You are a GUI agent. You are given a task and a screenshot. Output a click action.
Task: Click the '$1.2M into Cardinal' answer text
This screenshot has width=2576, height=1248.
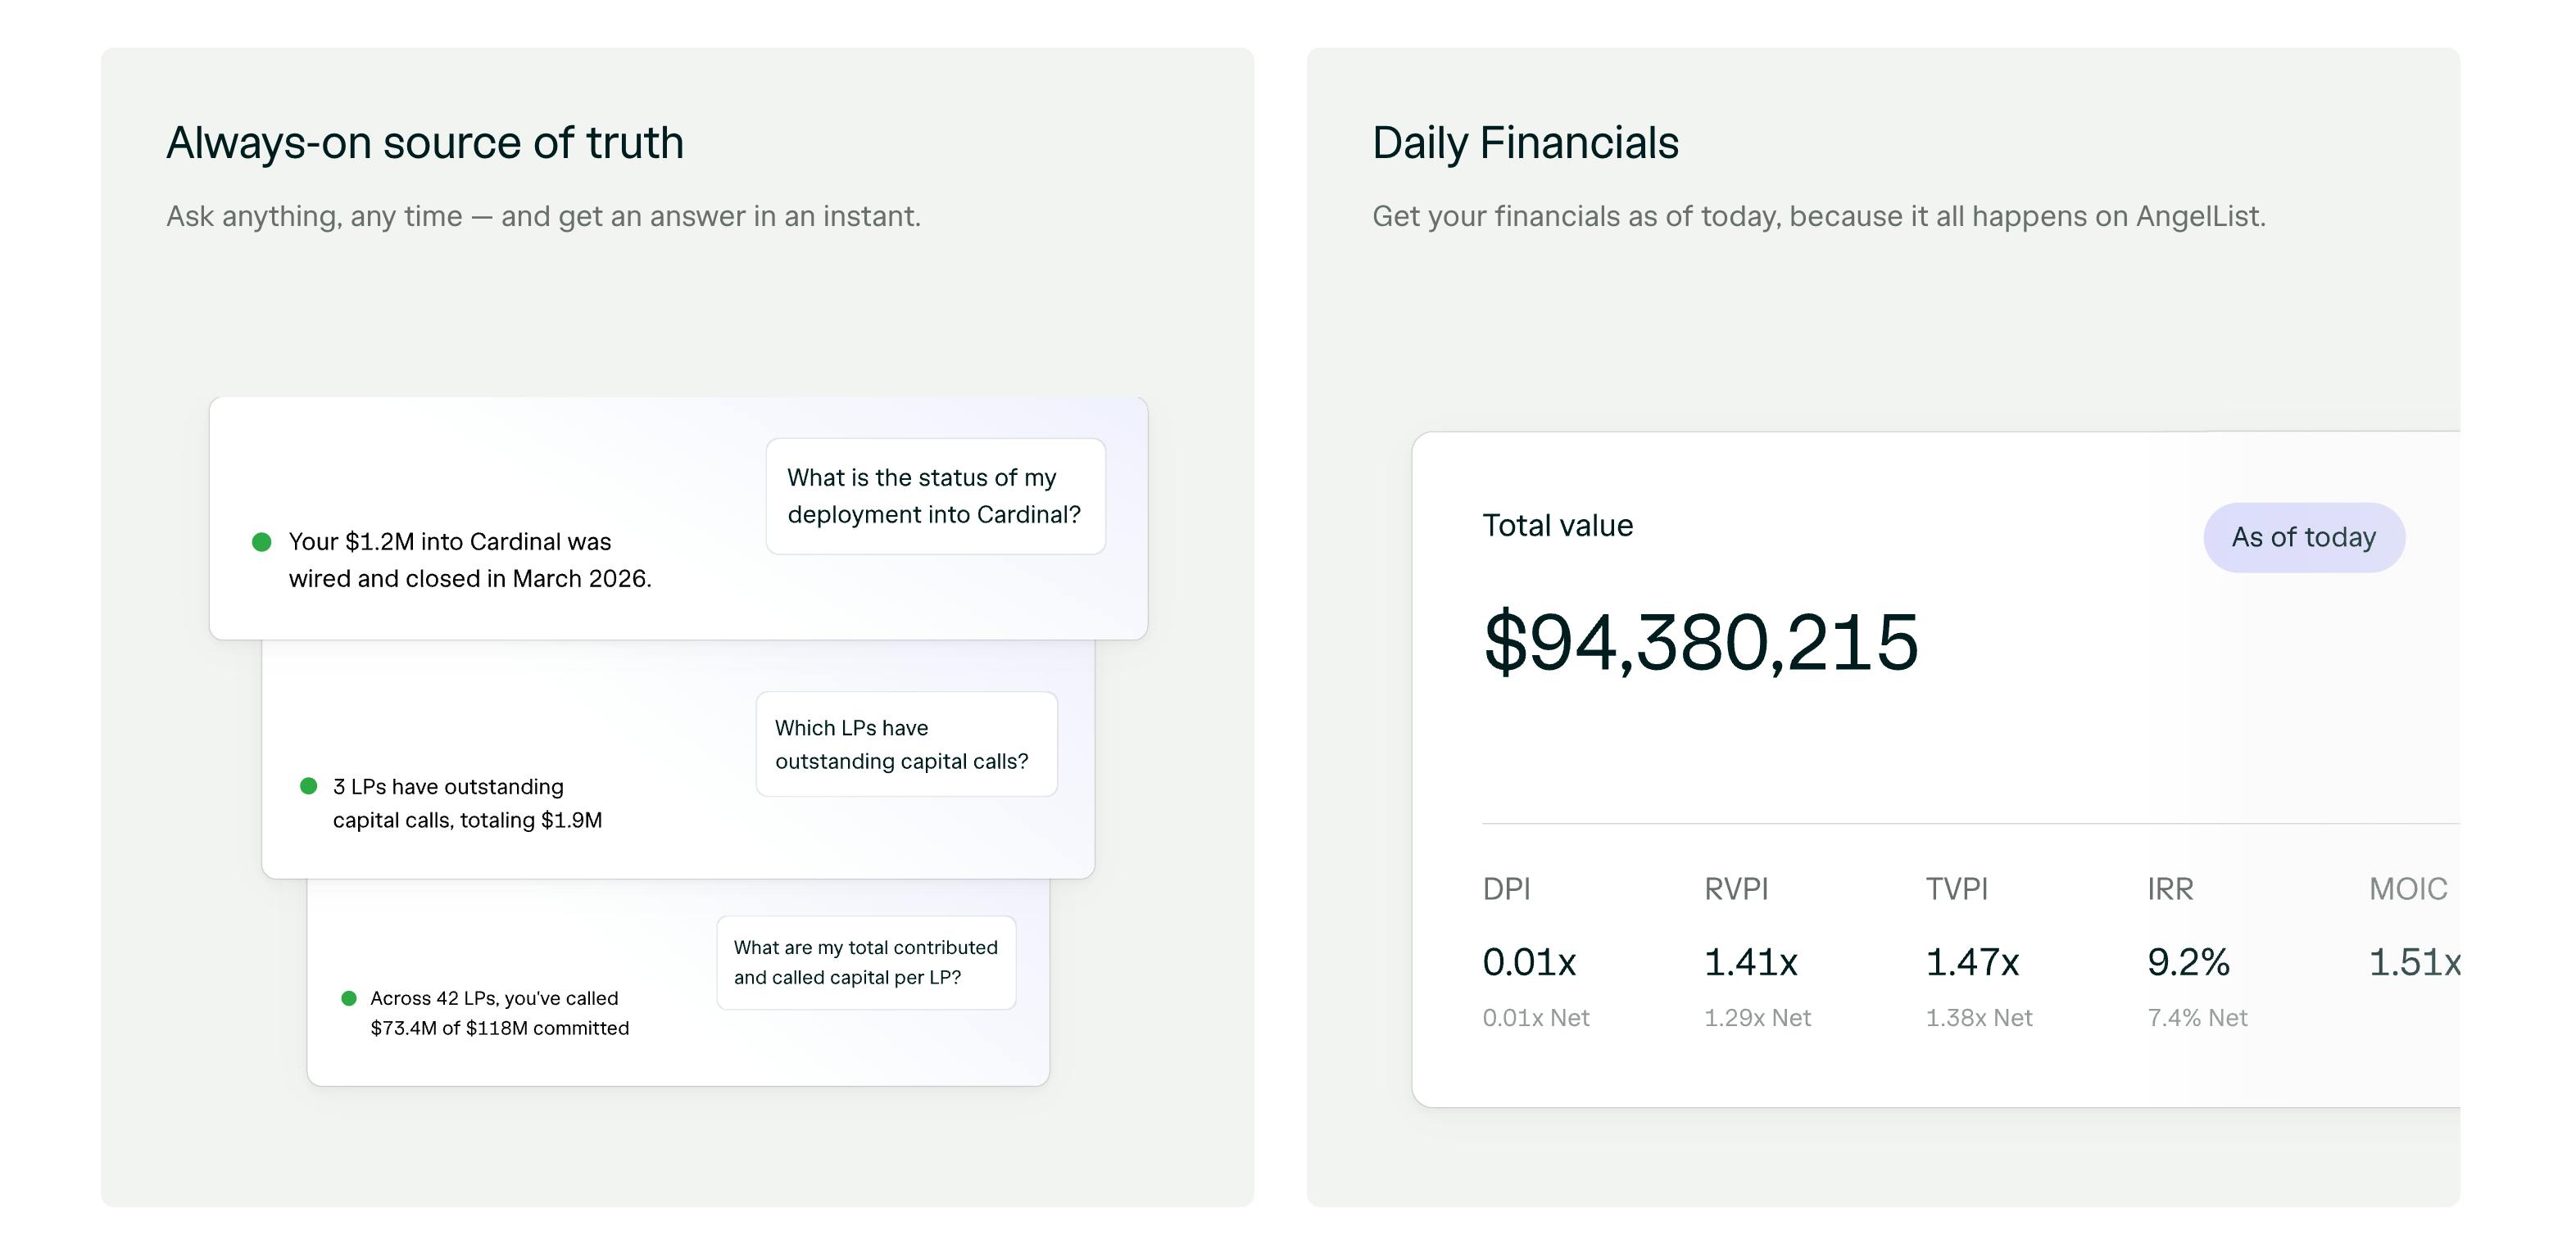470,559
